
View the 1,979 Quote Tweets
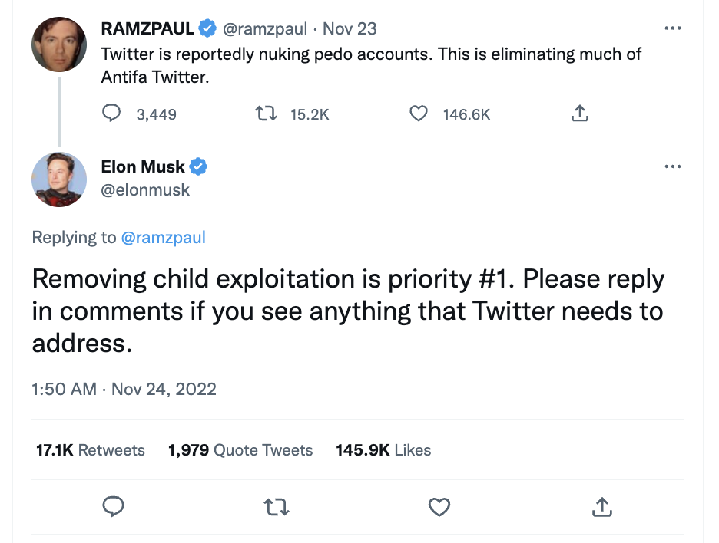pyautogui.click(x=240, y=450)
